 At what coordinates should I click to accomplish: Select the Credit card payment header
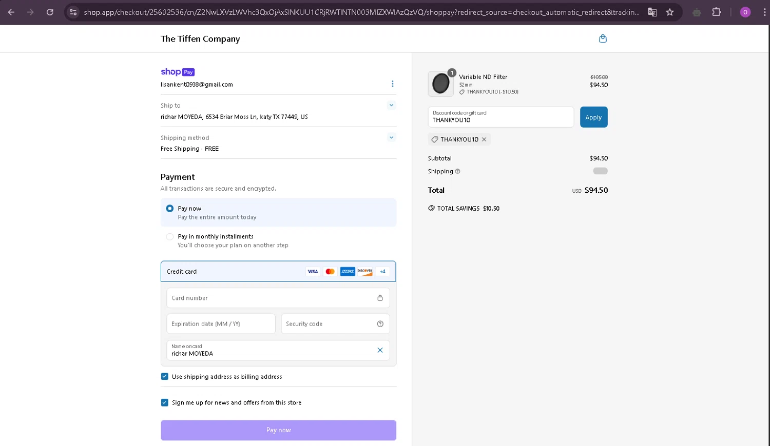[x=278, y=271]
